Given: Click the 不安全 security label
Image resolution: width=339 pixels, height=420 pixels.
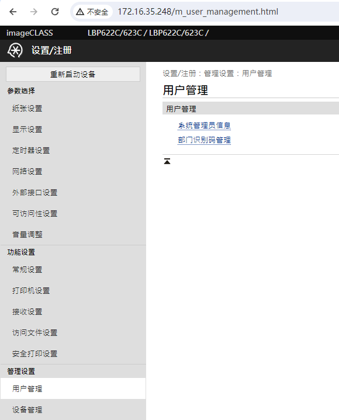Looking at the screenshot, I should [x=97, y=12].
